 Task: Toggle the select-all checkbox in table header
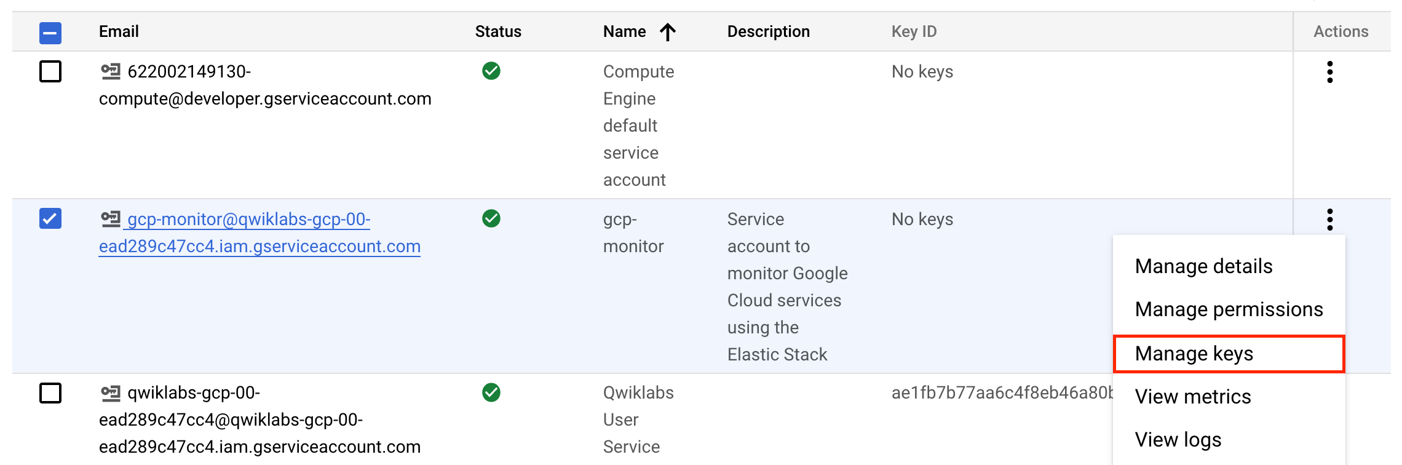point(50,33)
